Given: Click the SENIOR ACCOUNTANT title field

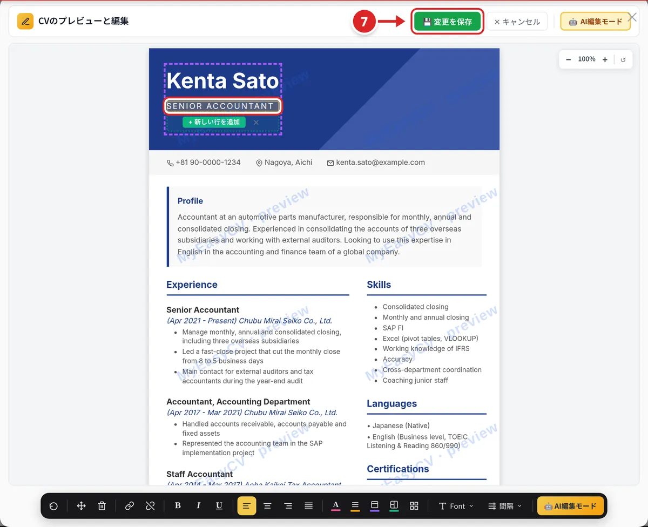Looking at the screenshot, I should pos(222,106).
